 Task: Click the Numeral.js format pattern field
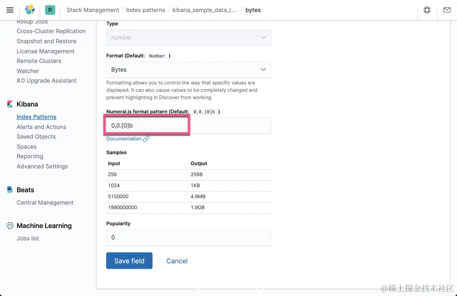coord(189,126)
